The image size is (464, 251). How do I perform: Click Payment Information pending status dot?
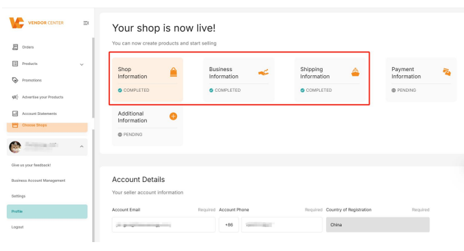click(x=394, y=90)
